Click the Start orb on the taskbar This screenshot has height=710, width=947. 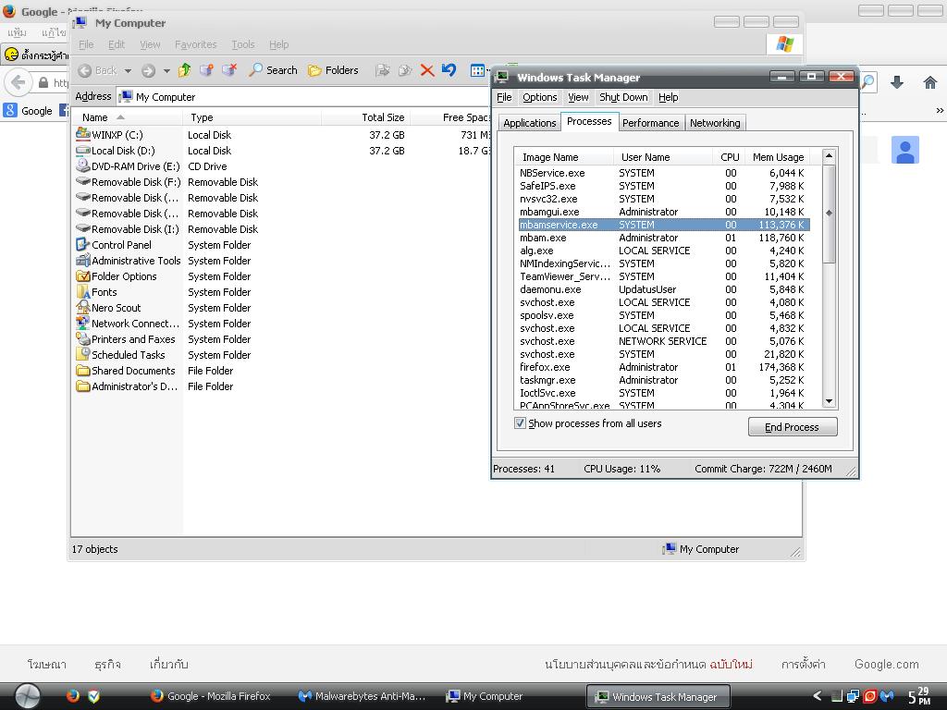(28, 696)
